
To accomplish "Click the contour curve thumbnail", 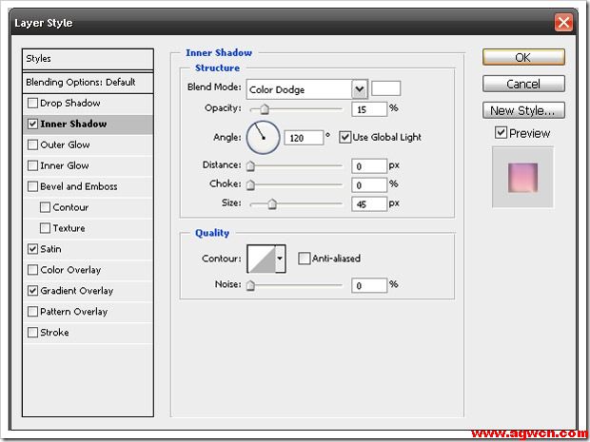I will click(x=261, y=259).
